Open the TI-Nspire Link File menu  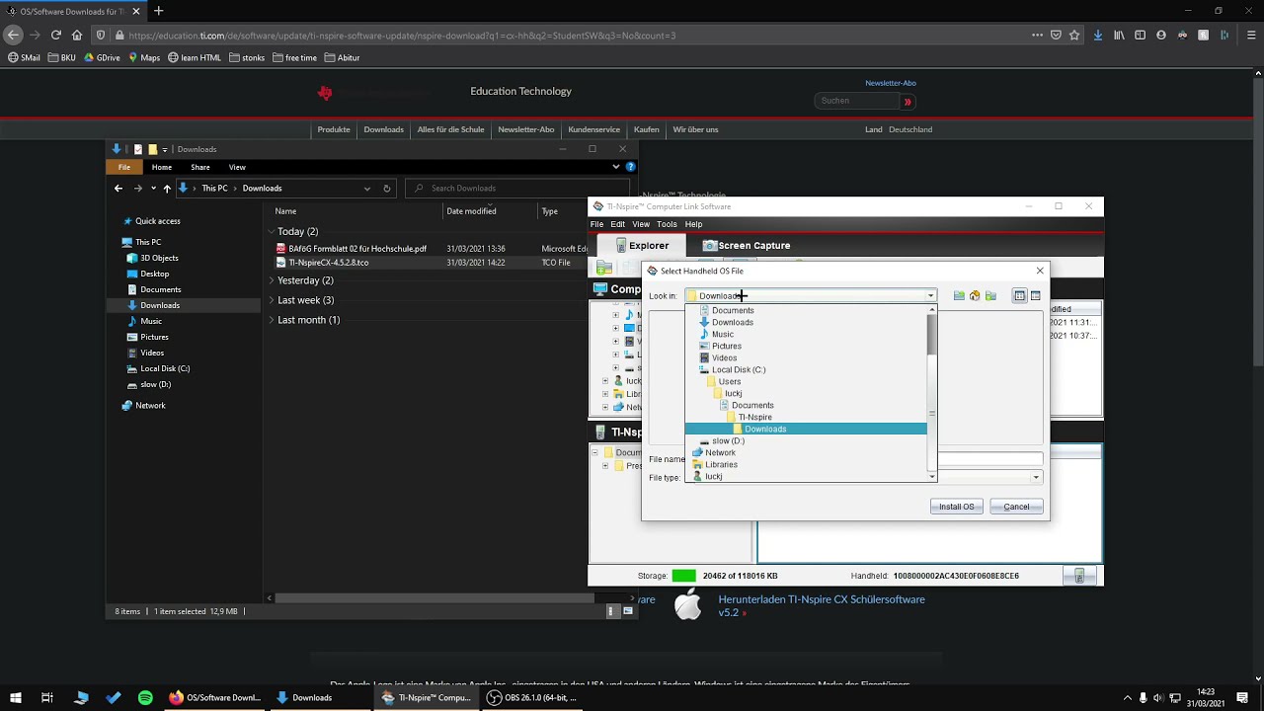coord(596,224)
